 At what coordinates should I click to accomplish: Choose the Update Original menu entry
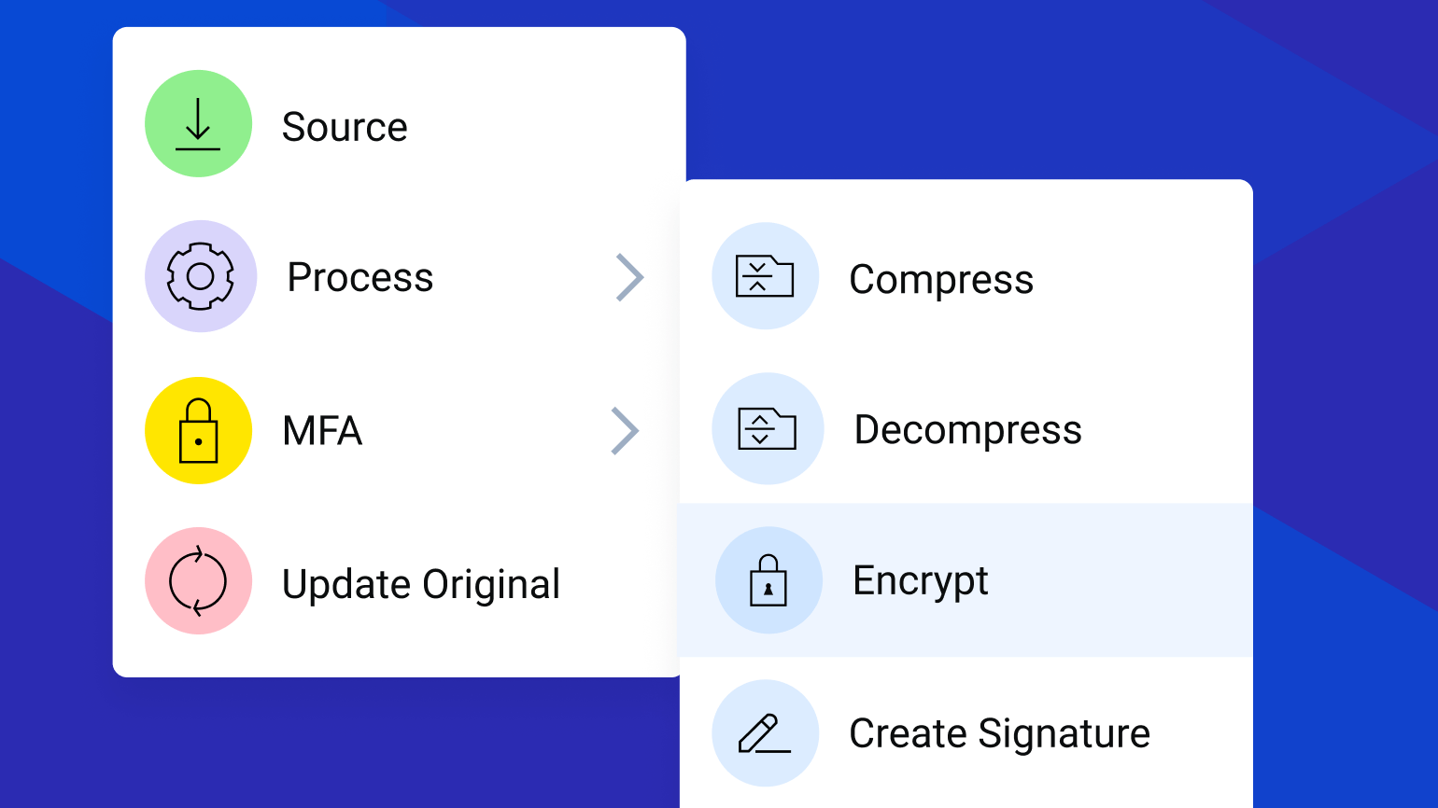point(421,583)
